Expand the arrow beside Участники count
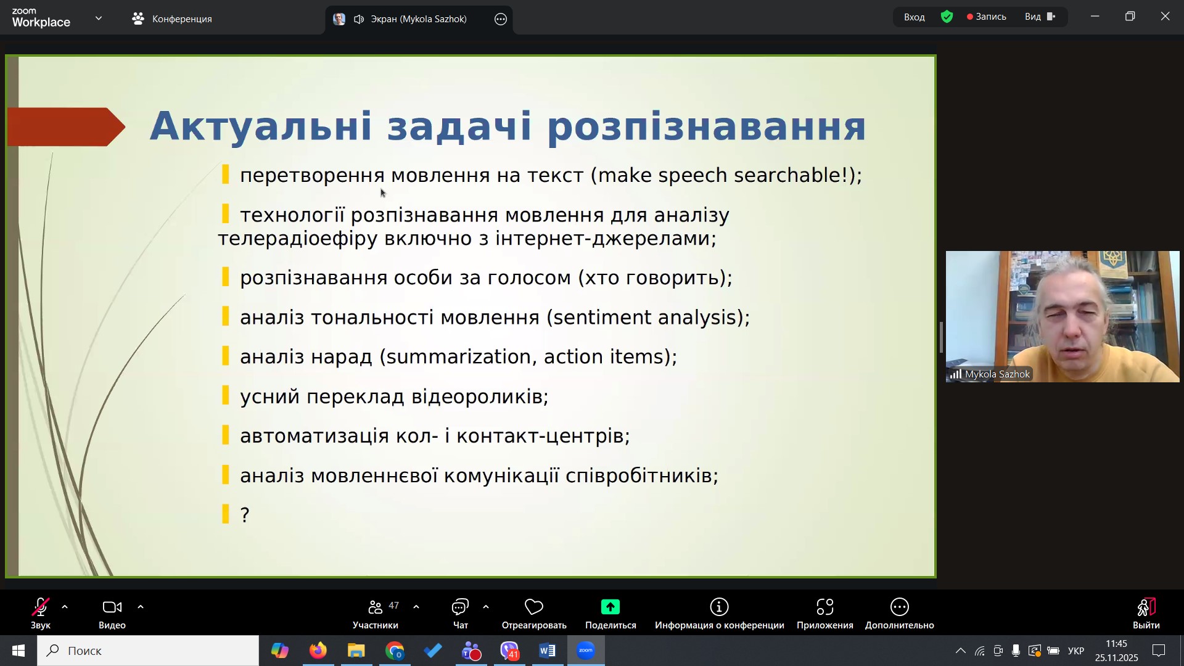This screenshot has height=666, width=1184. click(x=416, y=607)
